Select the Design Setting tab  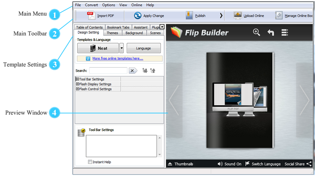tap(88, 33)
